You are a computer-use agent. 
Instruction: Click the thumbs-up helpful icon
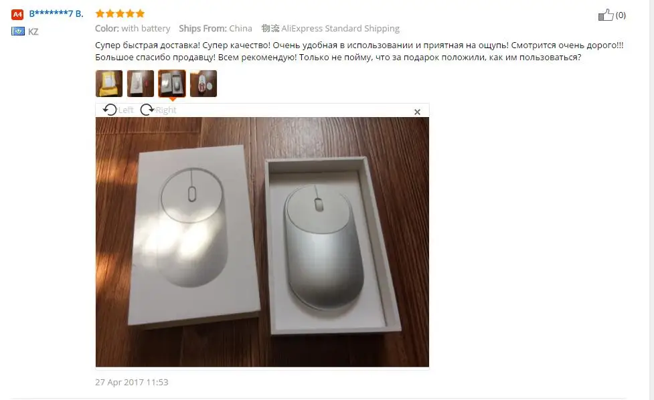pos(606,15)
